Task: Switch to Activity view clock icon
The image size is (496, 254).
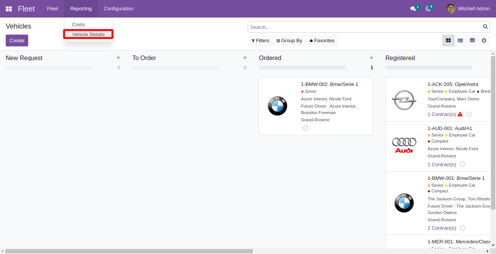Action: click(484, 40)
